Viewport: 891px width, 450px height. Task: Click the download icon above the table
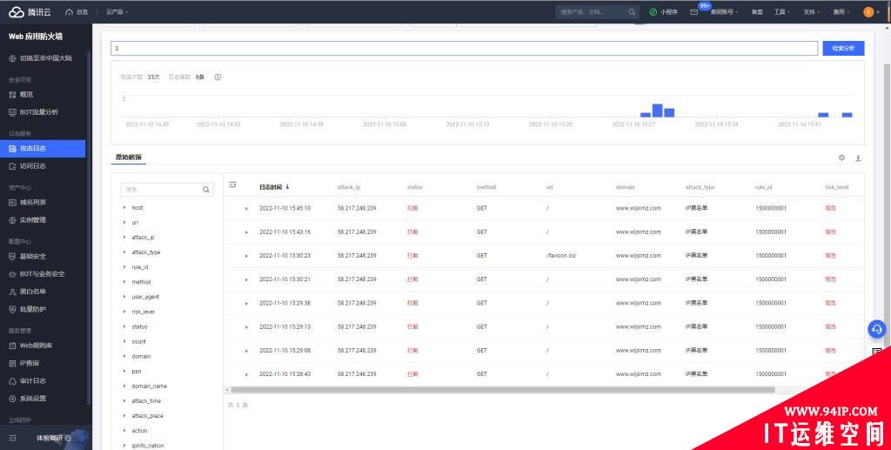(x=858, y=158)
